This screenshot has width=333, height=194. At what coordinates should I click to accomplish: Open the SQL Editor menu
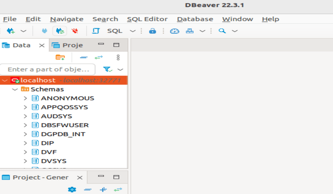click(x=147, y=19)
